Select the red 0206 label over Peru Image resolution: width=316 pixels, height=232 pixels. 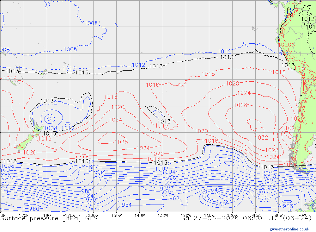(x=288, y=45)
